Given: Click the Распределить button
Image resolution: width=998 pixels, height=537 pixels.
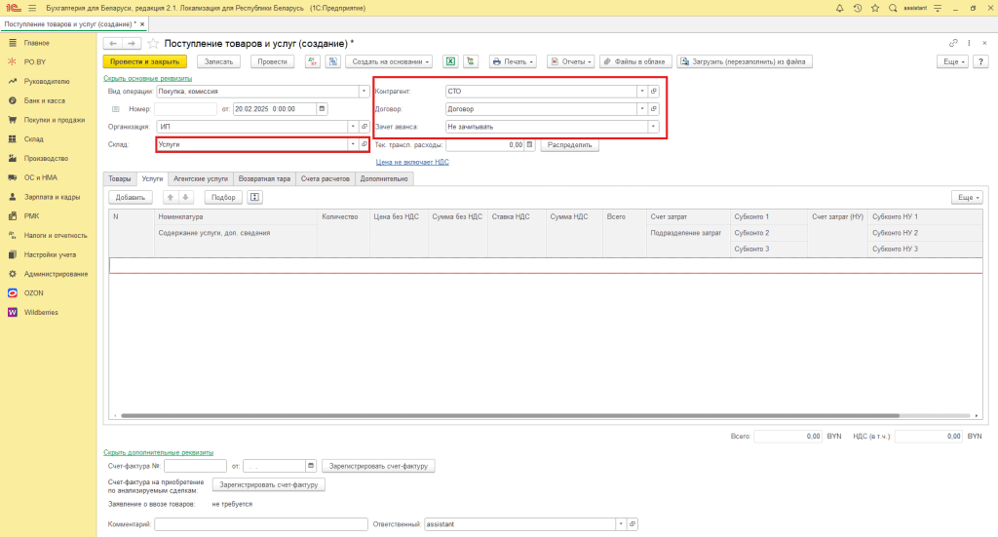Looking at the screenshot, I should (x=569, y=145).
